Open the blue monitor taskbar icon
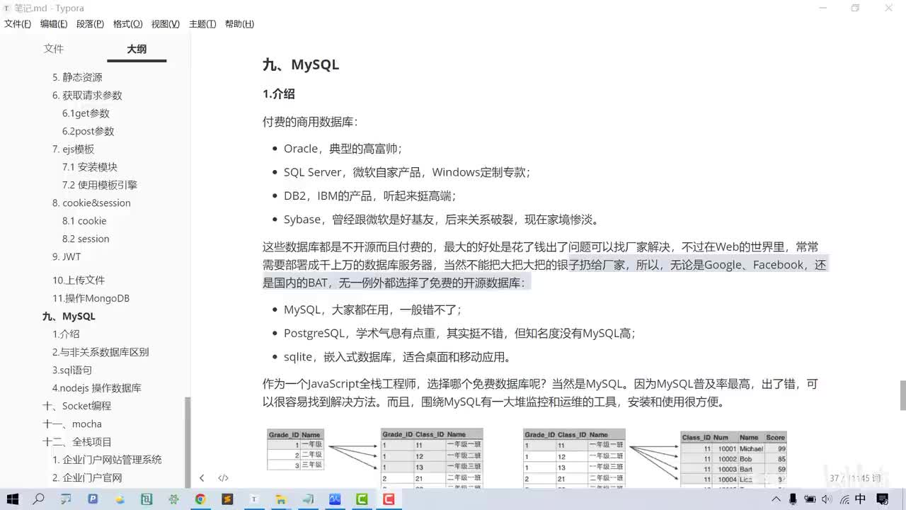Viewport: 906px width, 510px height. [335, 499]
